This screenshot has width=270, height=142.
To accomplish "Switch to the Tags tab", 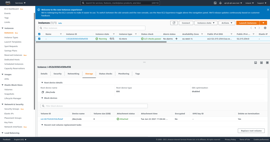I will coord(137,74).
